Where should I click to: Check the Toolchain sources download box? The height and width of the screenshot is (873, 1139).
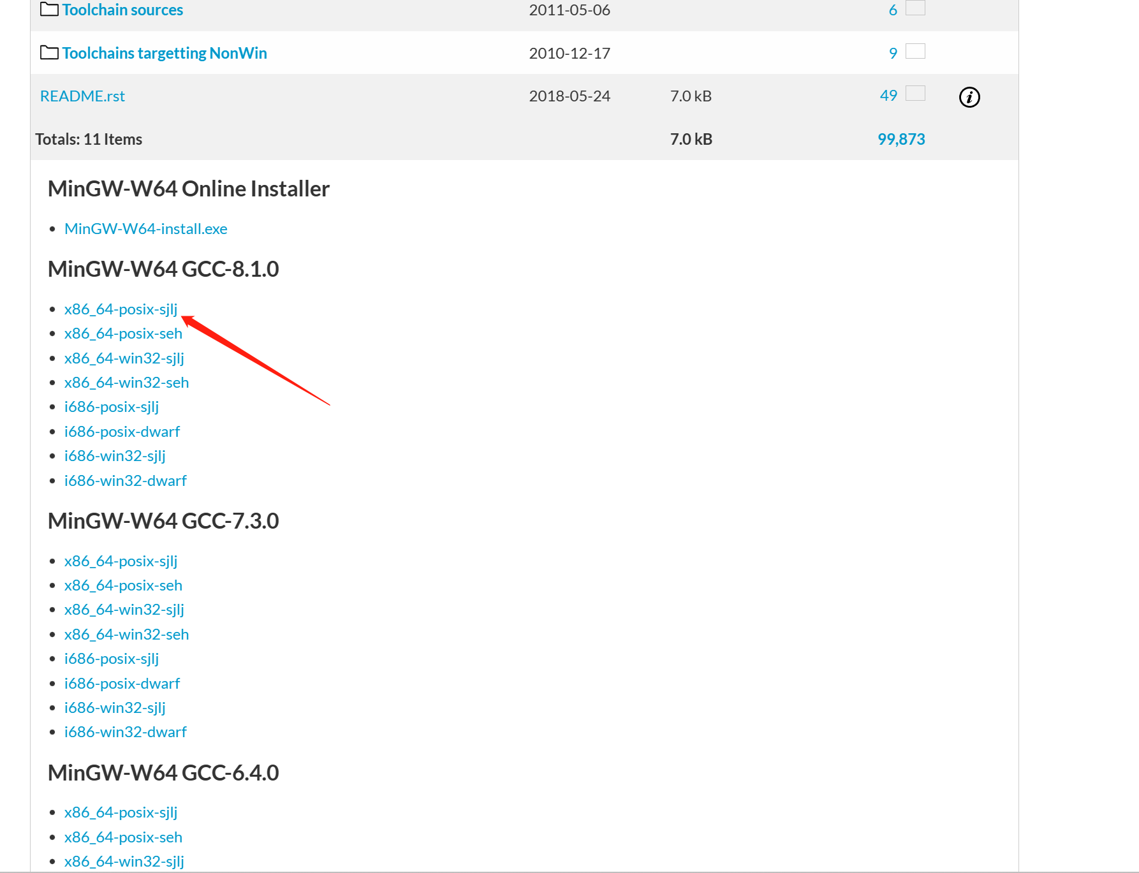tap(915, 8)
